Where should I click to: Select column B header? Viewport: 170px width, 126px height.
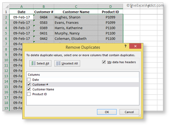pyautogui.click(x=44, y=6)
